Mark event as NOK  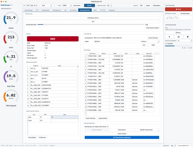coord(153,45)
